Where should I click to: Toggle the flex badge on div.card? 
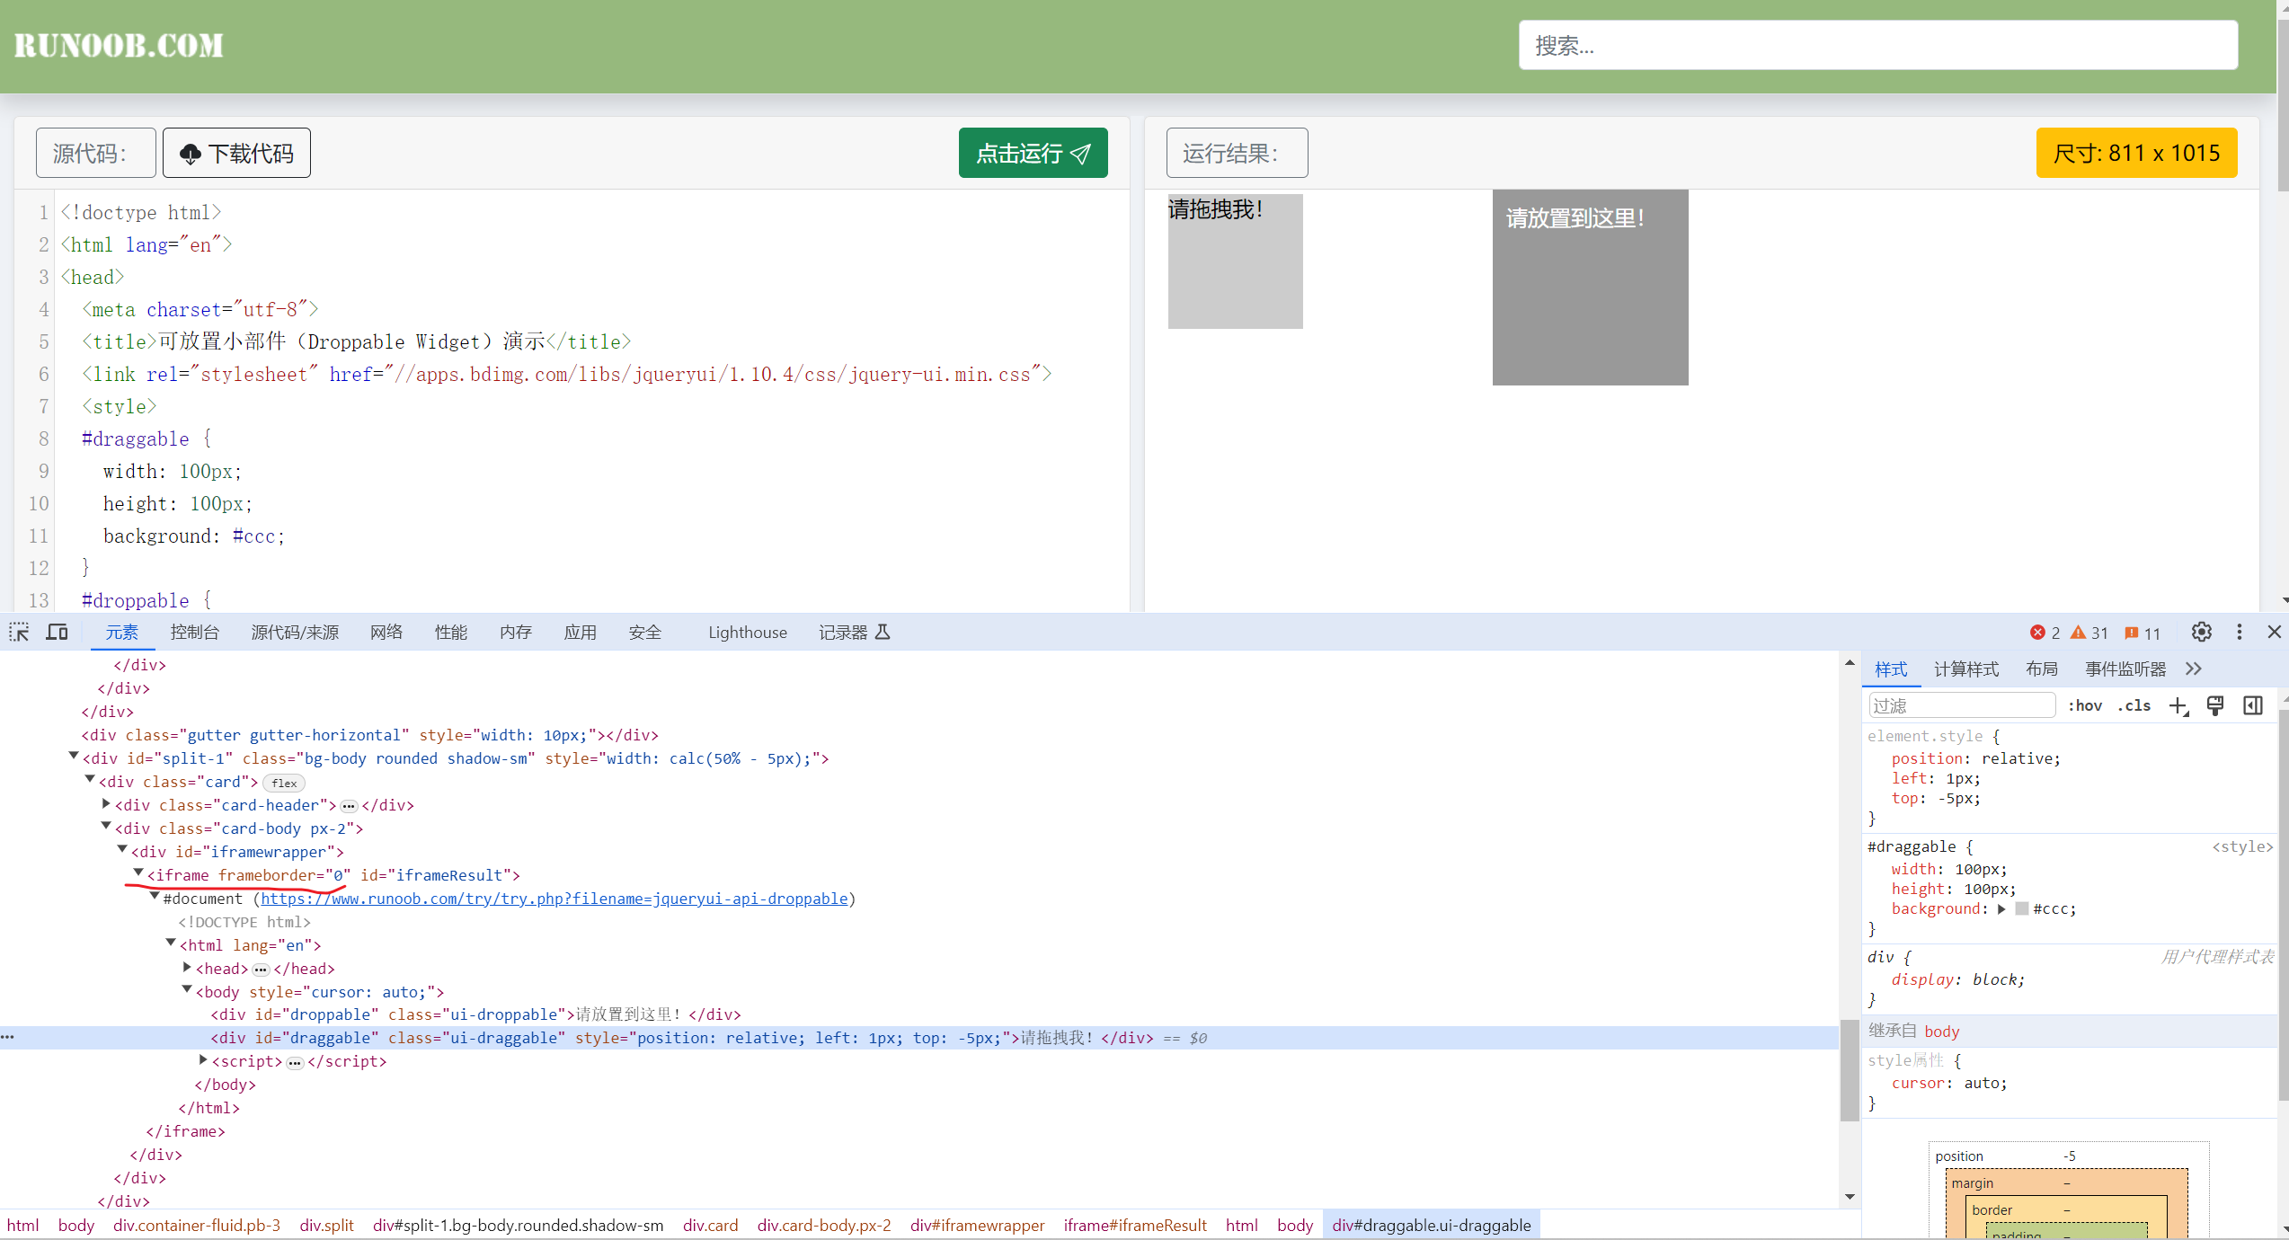point(284,783)
